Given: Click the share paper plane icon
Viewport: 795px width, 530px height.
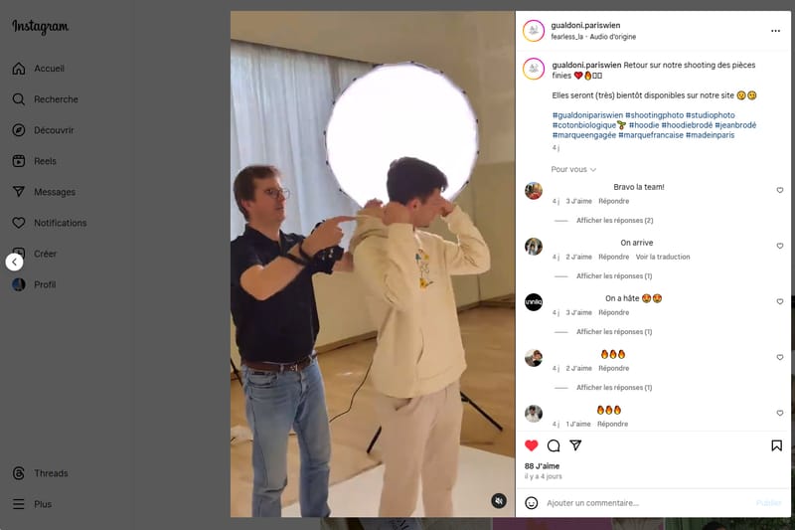Looking at the screenshot, I should coord(575,445).
